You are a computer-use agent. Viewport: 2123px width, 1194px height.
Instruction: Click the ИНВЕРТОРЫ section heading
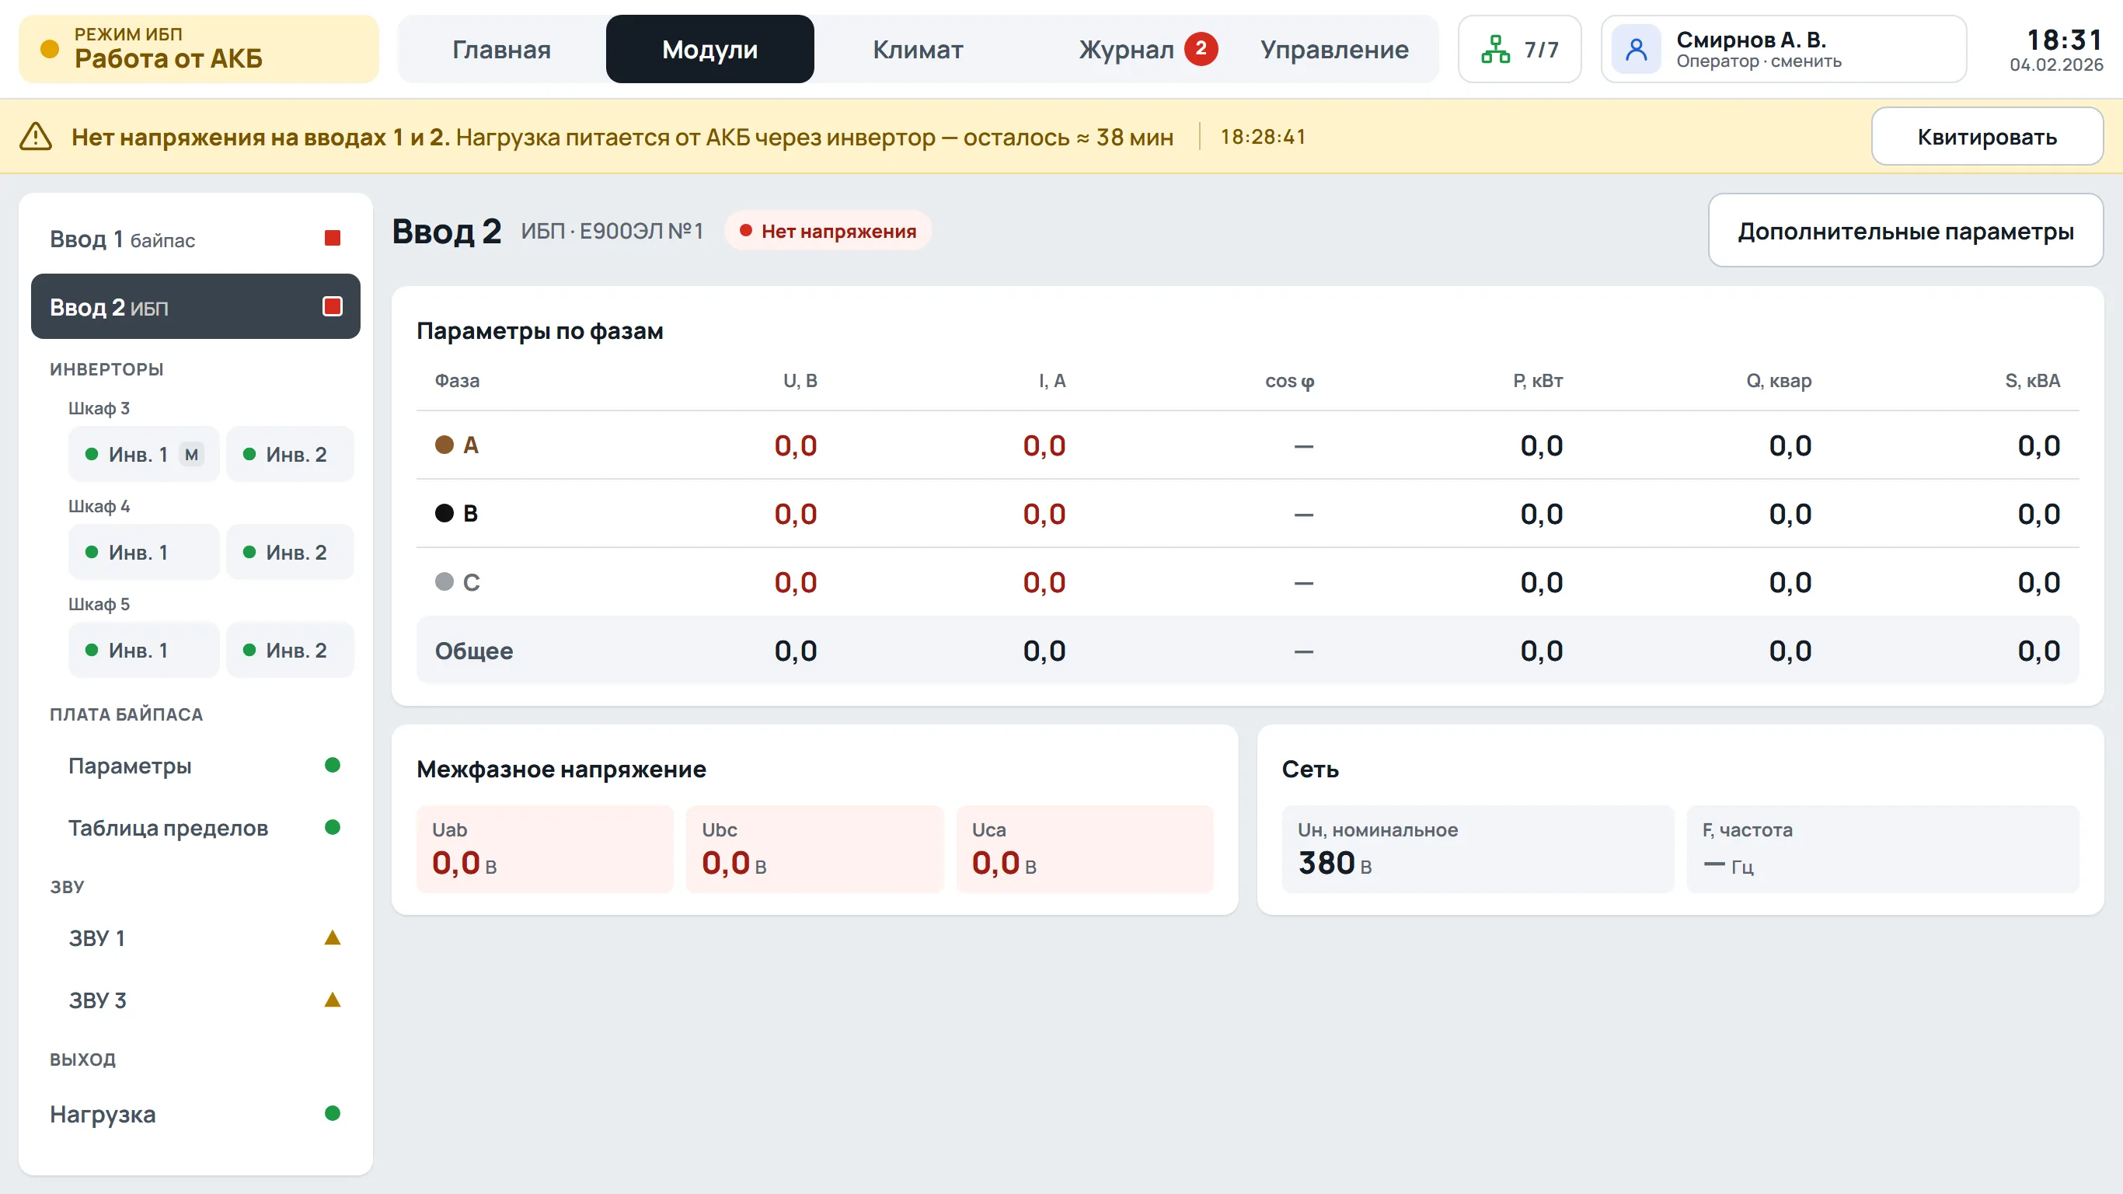[x=106, y=368]
